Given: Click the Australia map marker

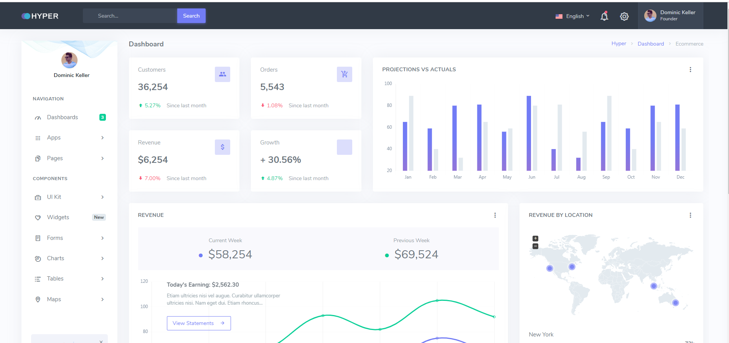Looking at the screenshot, I should 676,303.
